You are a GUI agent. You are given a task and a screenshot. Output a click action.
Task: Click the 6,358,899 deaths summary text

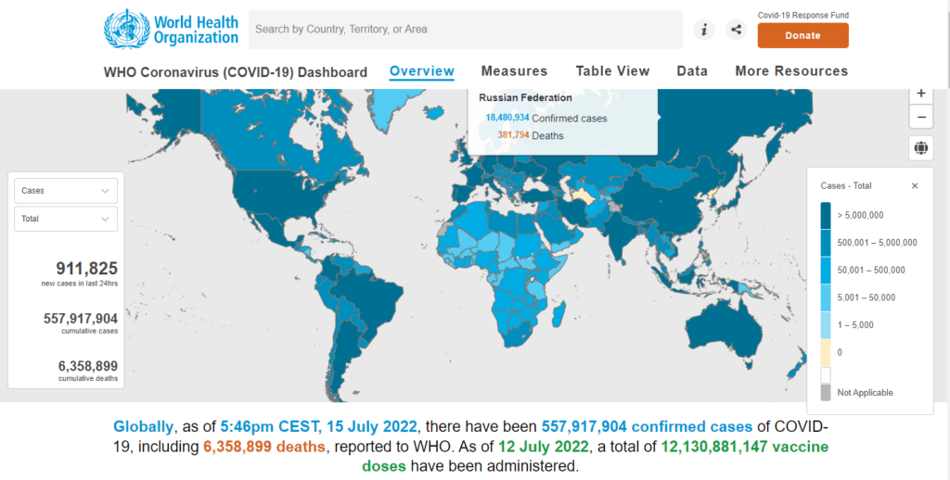point(264,447)
